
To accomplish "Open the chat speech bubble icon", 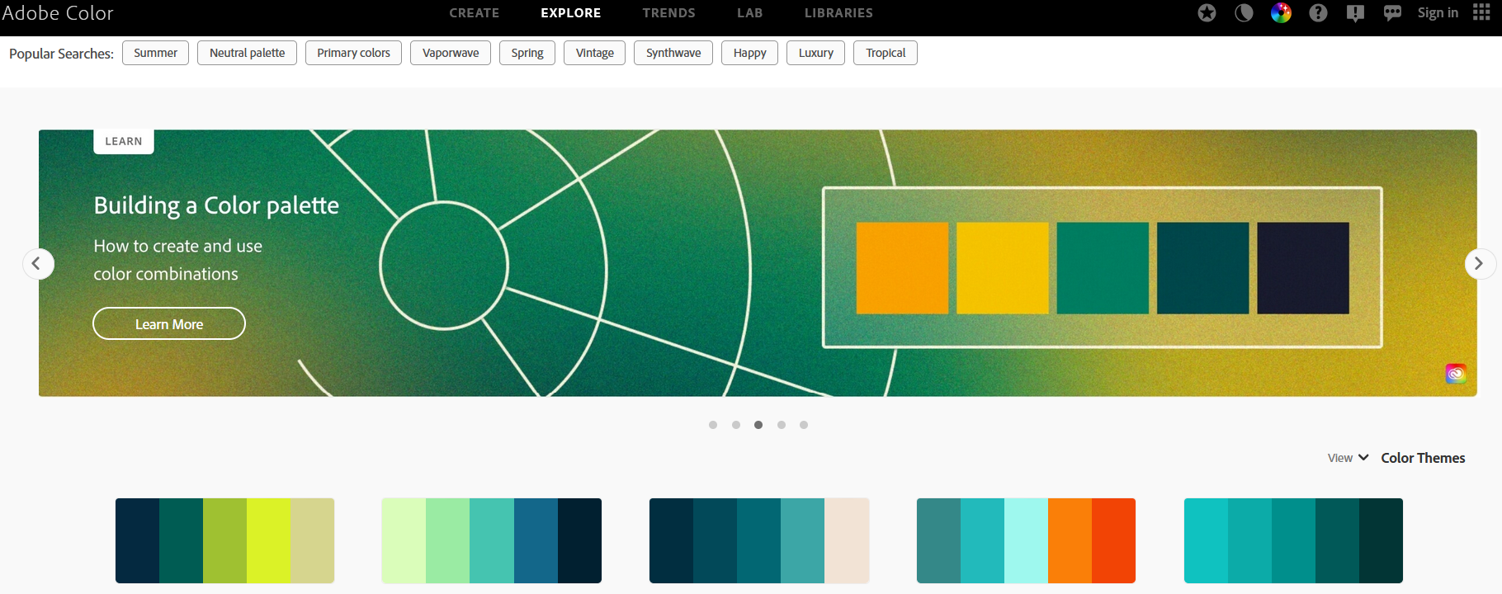I will pos(1392,13).
